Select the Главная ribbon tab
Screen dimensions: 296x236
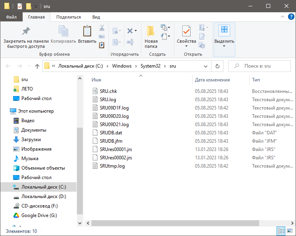coord(36,17)
